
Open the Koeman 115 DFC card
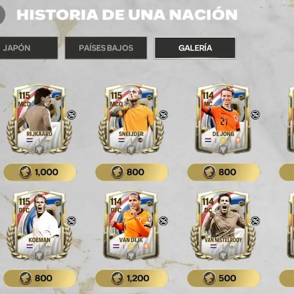pyautogui.click(x=39, y=225)
